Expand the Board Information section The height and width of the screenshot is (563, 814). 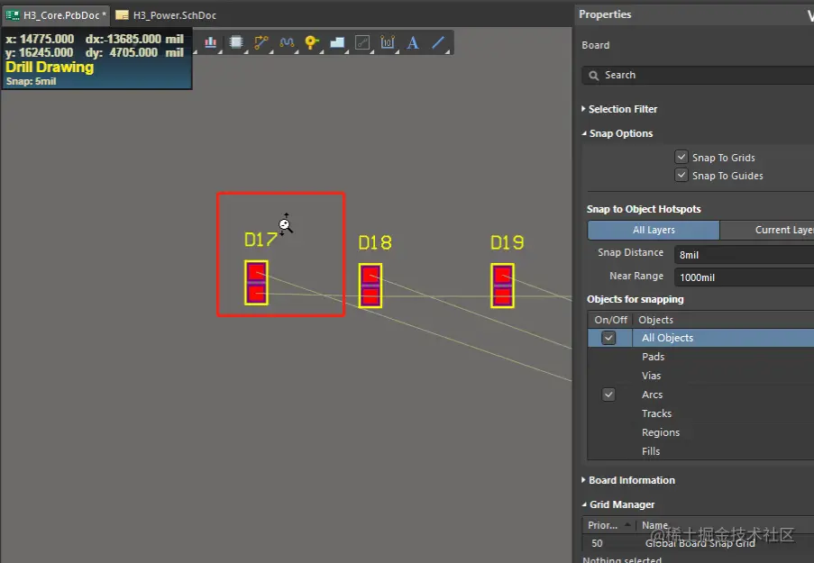click(x=583, y=480)
